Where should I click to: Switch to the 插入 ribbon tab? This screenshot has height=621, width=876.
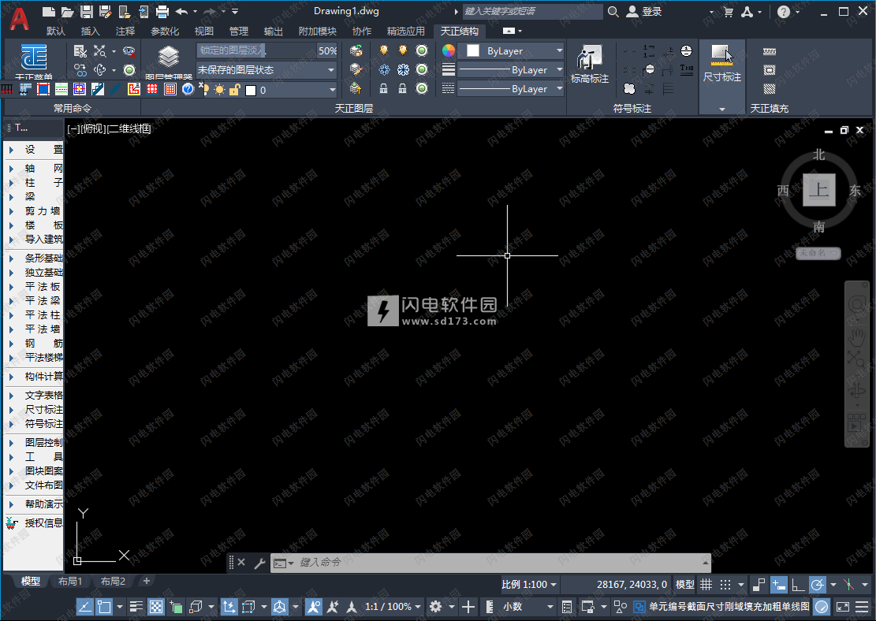point(90,32)
